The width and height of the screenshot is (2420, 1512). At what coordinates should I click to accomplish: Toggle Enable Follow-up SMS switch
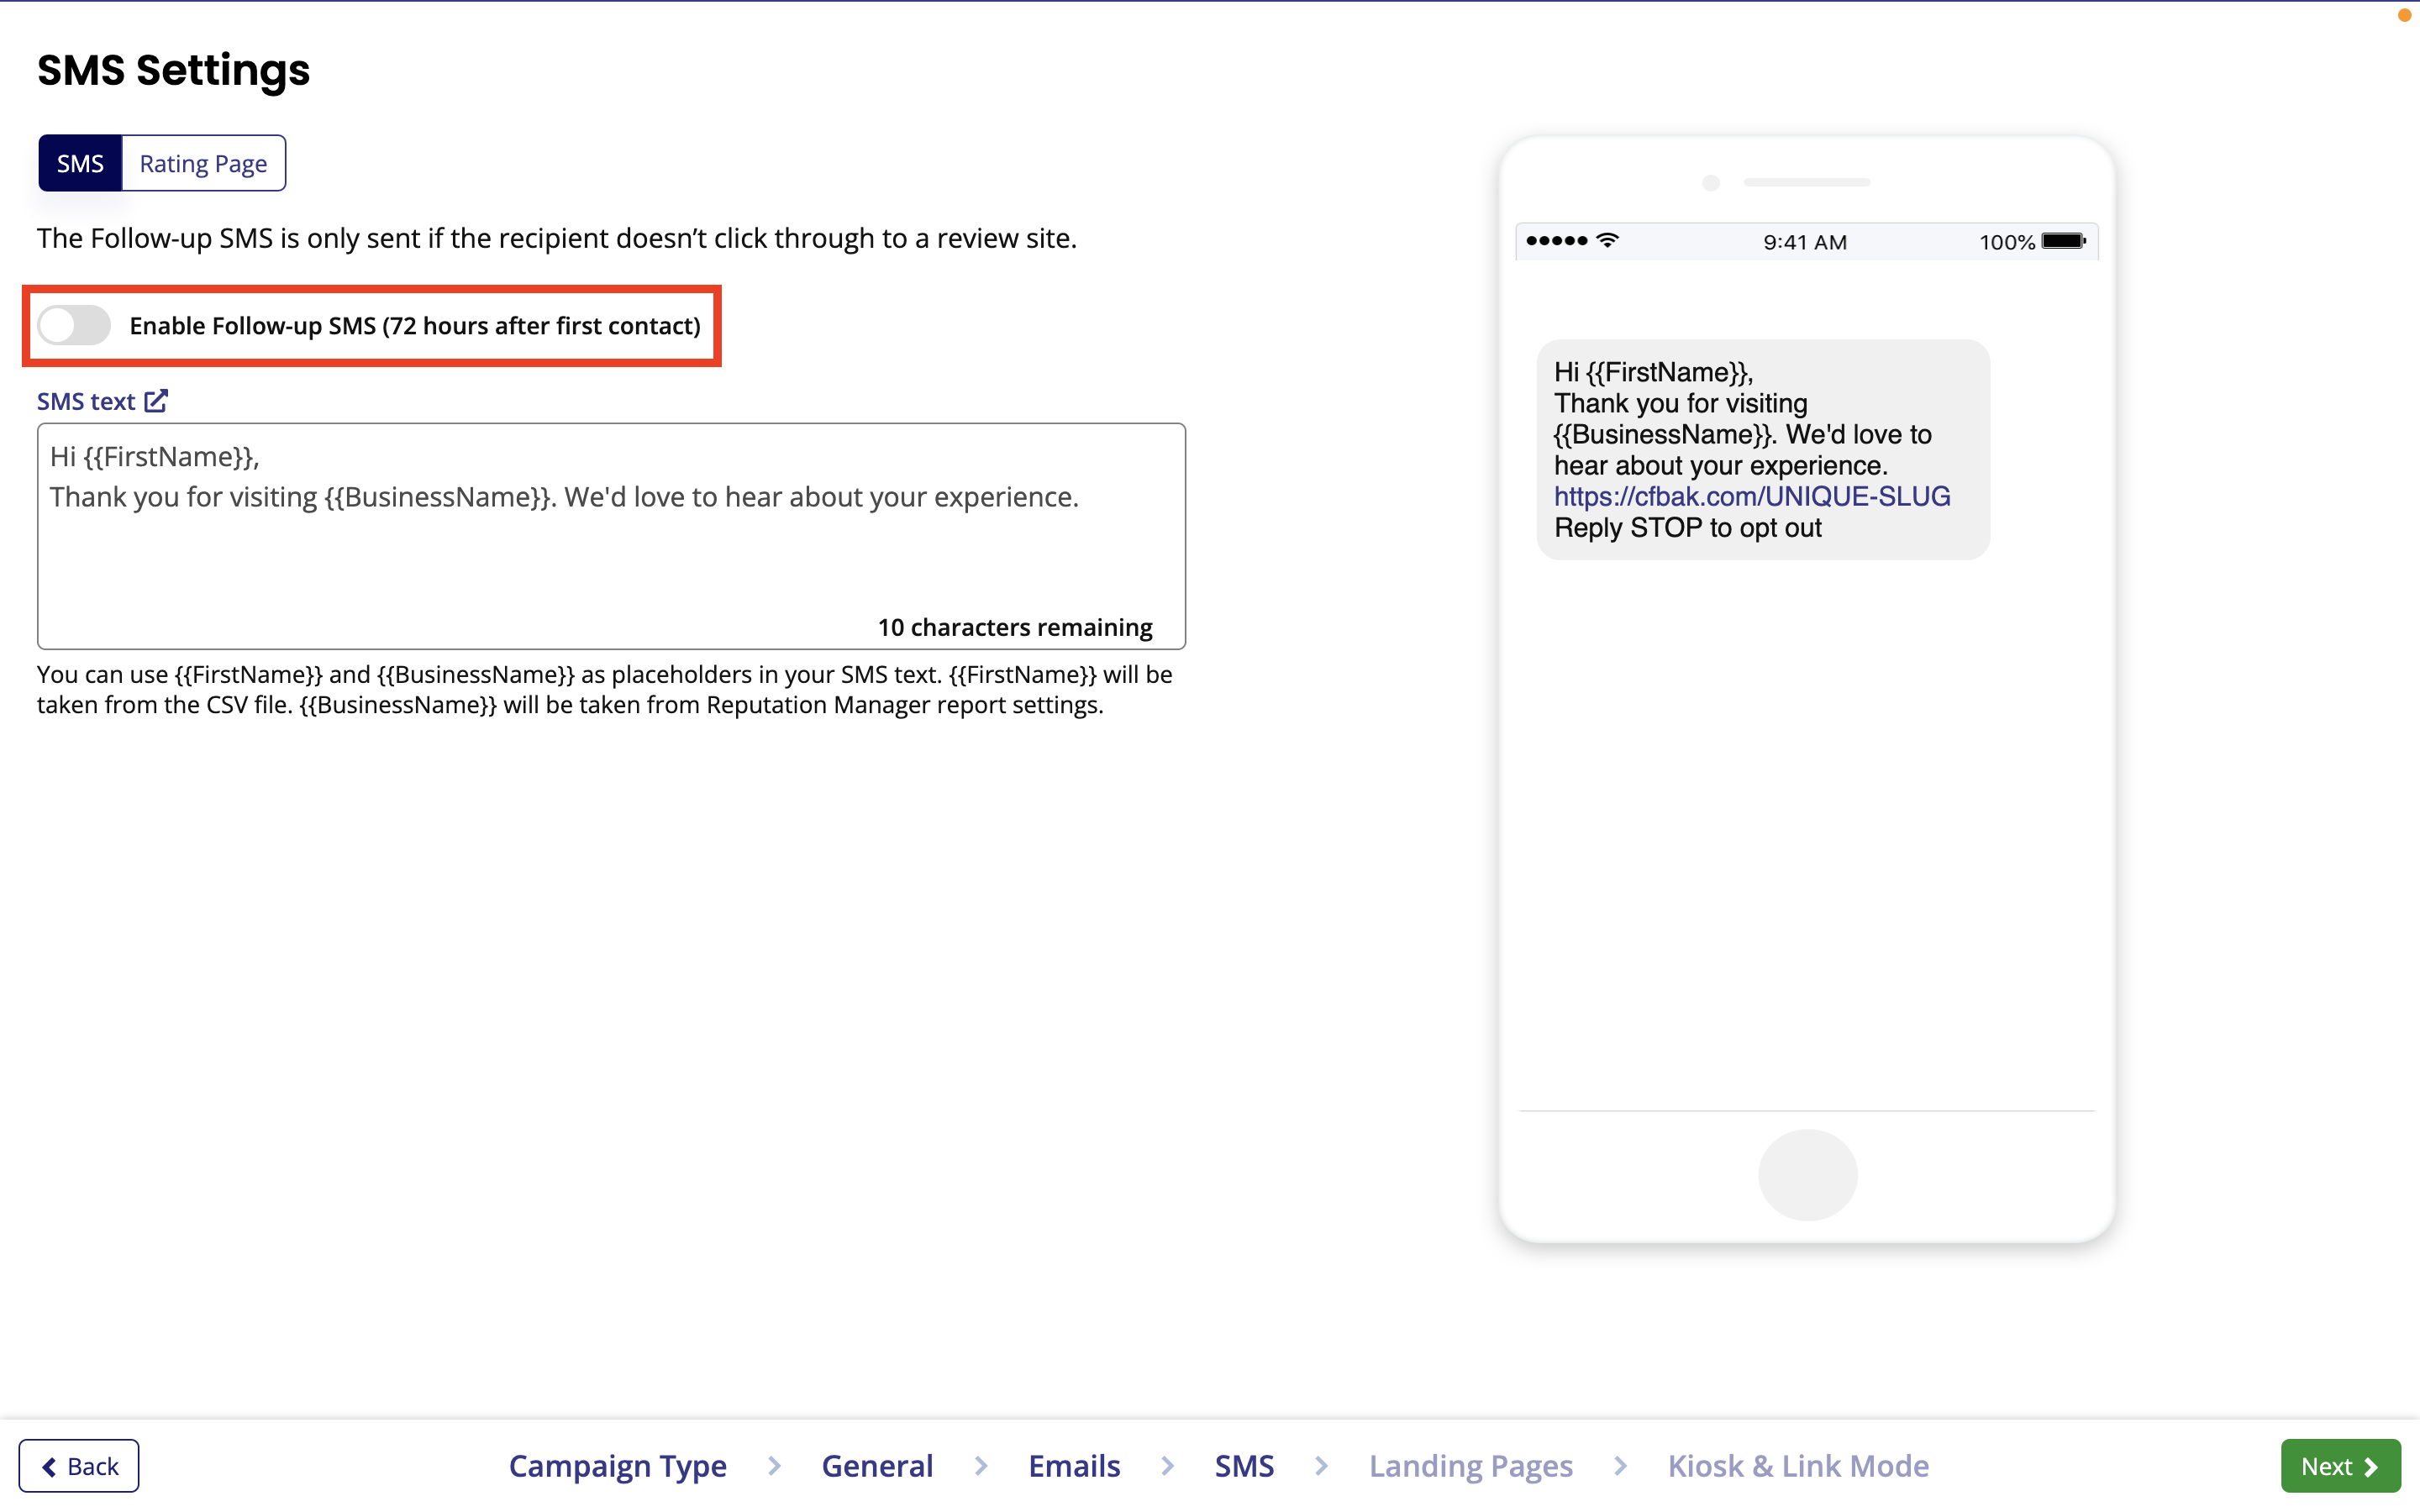(74, 326)
